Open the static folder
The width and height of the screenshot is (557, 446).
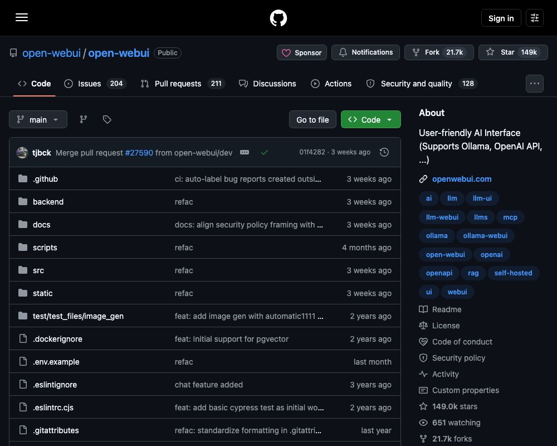tap(43, 293)
